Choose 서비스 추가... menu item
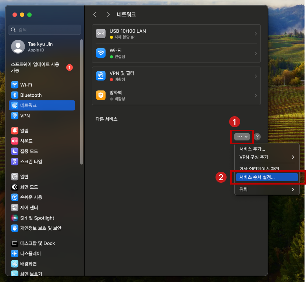 (252, 149)
